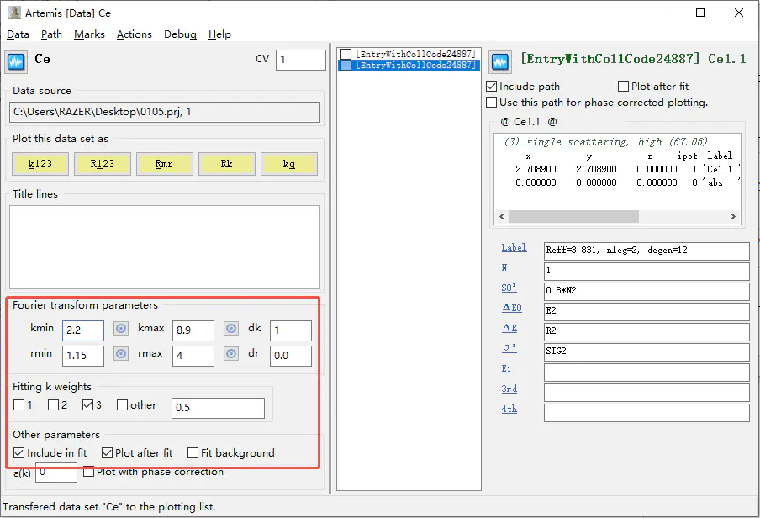The height and width of the screenshot is (518, 760).
Task: Click the Ce data set waveform icon
Action: coord(17,61)
